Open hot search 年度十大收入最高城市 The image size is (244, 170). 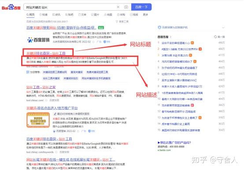coord(182,87)
